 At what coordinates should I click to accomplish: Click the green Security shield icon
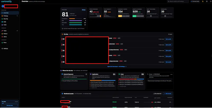pos(2,19)
